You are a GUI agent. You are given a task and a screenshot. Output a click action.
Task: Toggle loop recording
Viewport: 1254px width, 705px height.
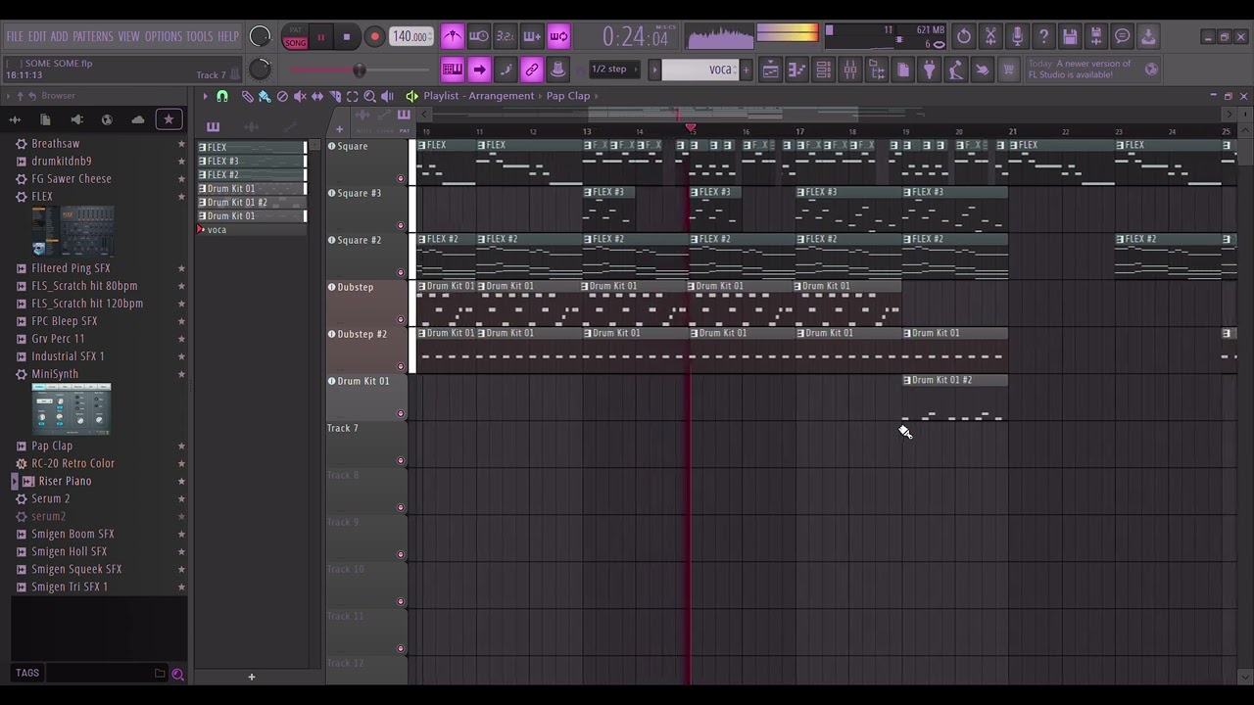coord(558,36)
